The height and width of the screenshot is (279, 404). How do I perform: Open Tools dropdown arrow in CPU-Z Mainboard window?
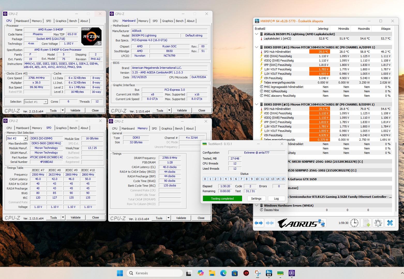point(169,110)
